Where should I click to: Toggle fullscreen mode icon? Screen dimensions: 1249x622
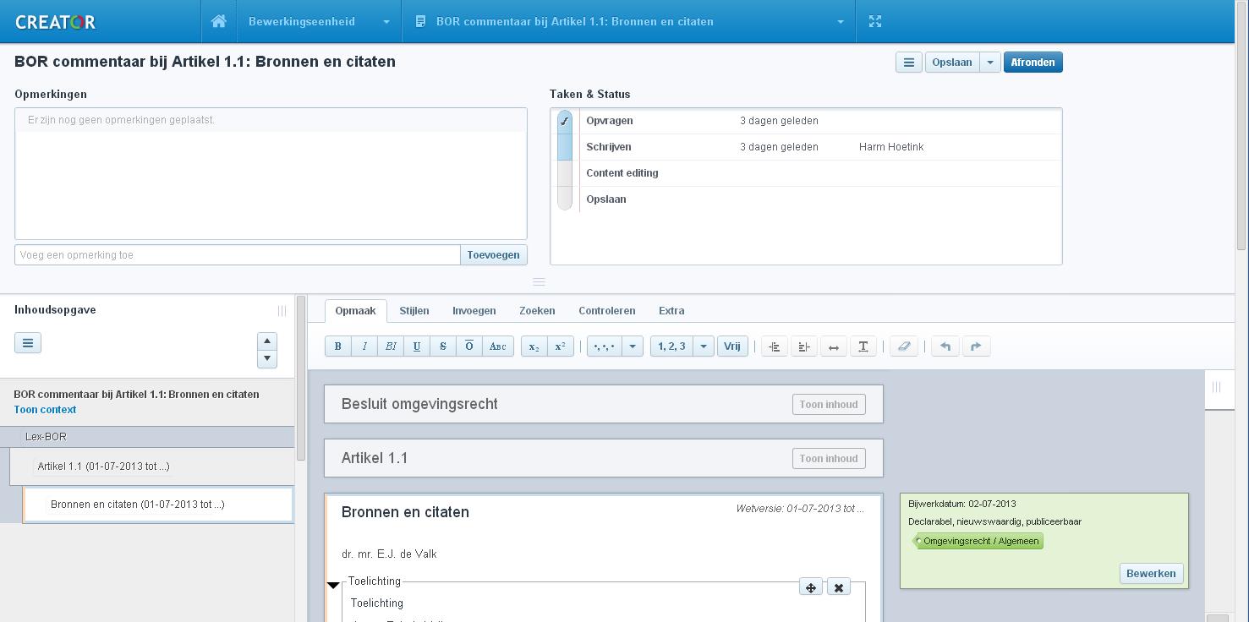click(x=875, y=21)
